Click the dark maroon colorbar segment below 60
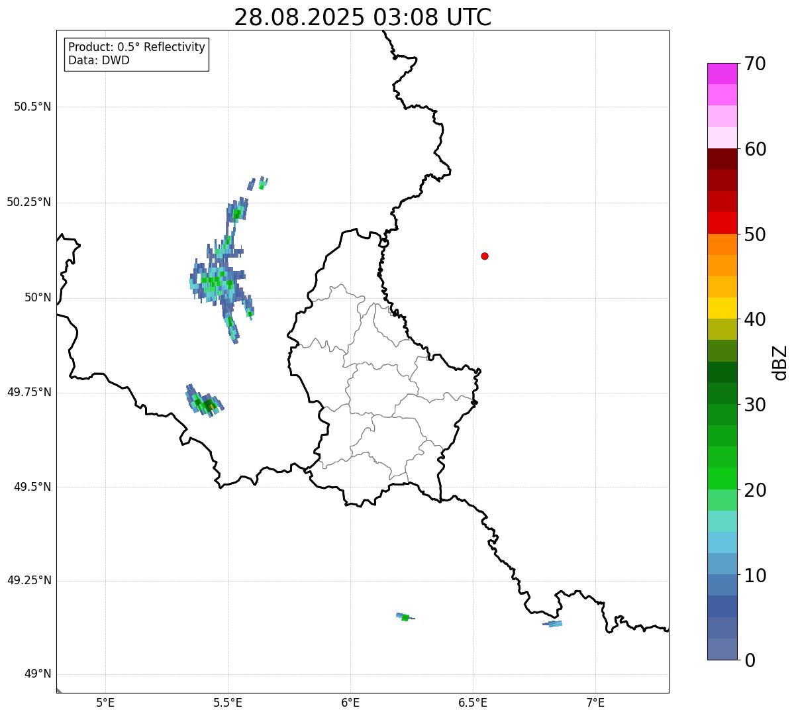Screen dimensions: 796x716 (x=722, y=159)
